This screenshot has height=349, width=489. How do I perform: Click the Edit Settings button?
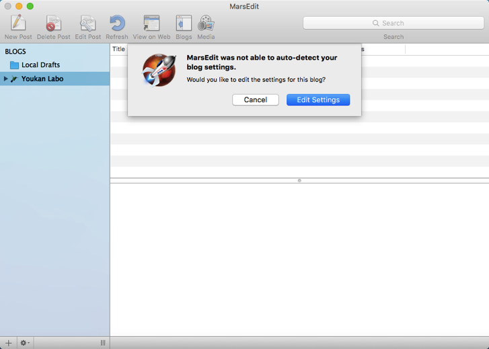pos(318,100)
